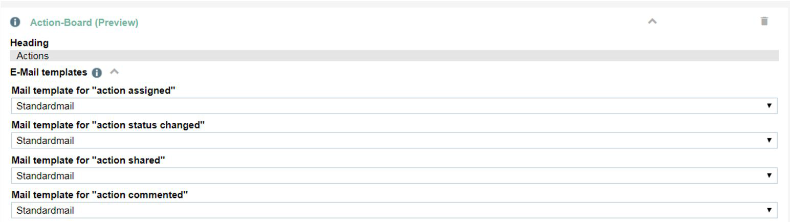
Task: Click the info icon beside Action-Board (Preview)
Action: 15,23
